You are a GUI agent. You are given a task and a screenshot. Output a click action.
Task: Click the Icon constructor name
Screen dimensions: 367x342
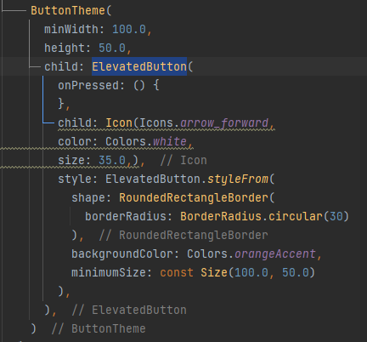coord(119,123)
